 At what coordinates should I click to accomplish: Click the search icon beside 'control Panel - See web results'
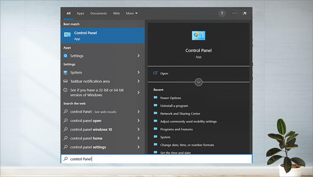[66, 111]
